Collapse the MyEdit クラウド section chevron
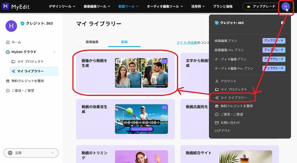Viewport: 297px width, 163px height. click(54, 52)
